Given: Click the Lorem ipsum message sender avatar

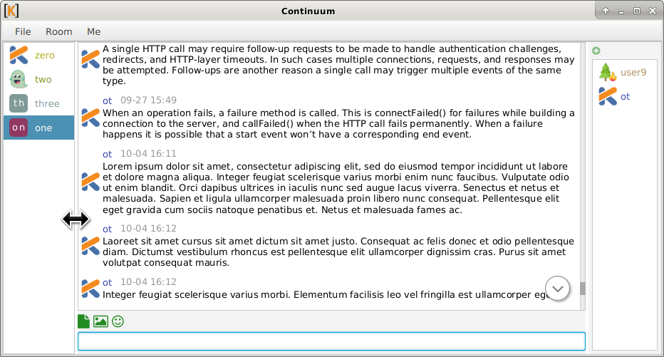Looking at the screenshot, I should pos(90,181).
